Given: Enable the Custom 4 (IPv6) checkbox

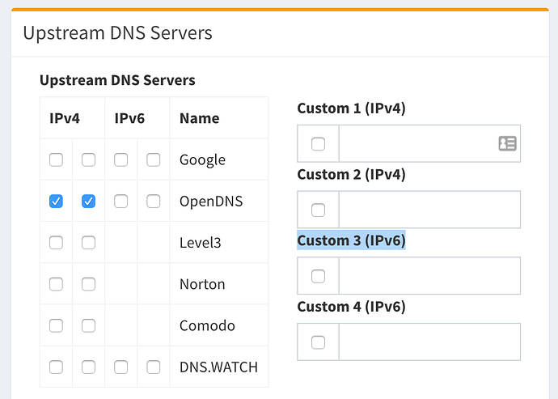Looking at the screenshot, I should click(318, 342).
